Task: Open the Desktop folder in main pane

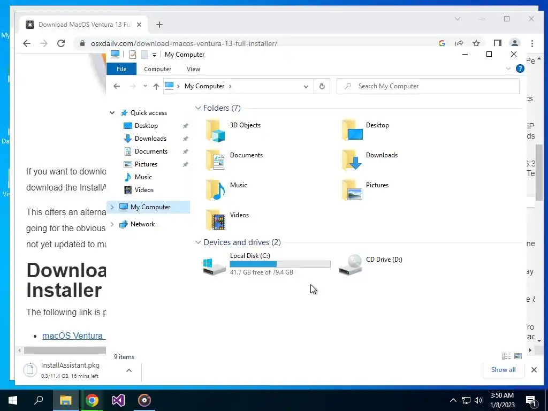Action: click(x=352, y=130)
